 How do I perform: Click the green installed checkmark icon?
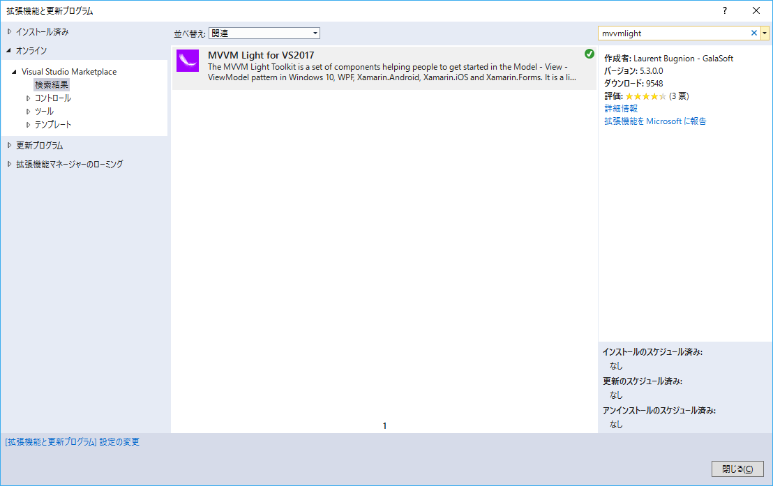(x=589, y=54)
